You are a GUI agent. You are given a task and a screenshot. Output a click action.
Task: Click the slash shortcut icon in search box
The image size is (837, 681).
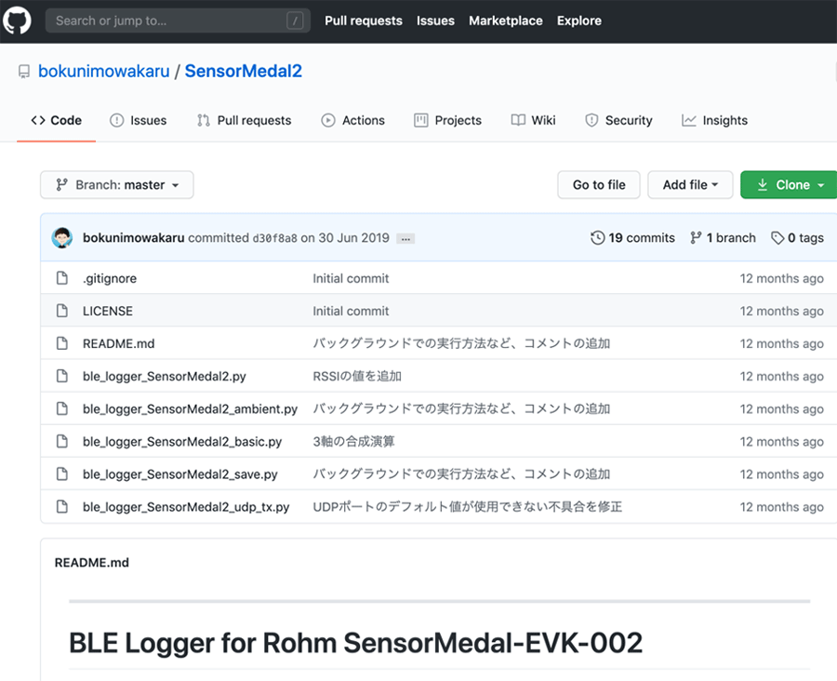(x=295, y=20)
